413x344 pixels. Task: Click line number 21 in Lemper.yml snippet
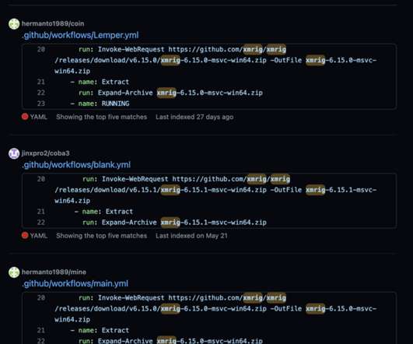click(x=41, y=82)
